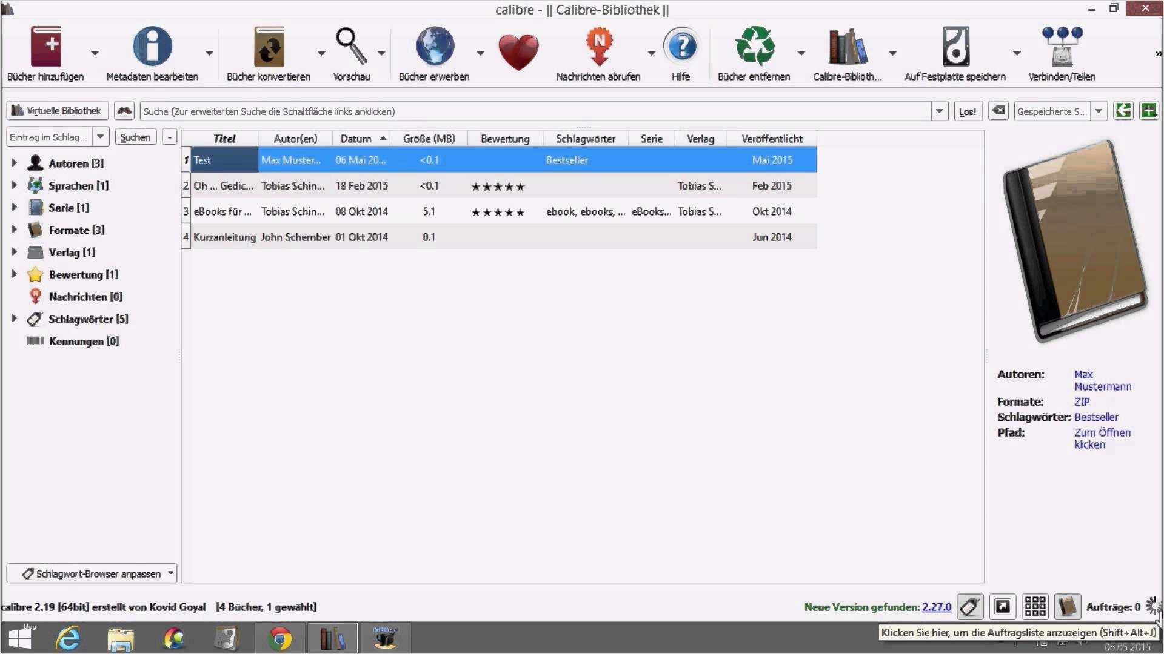
Task: Sort by the Titel column header
Action: tap(224, 139)
